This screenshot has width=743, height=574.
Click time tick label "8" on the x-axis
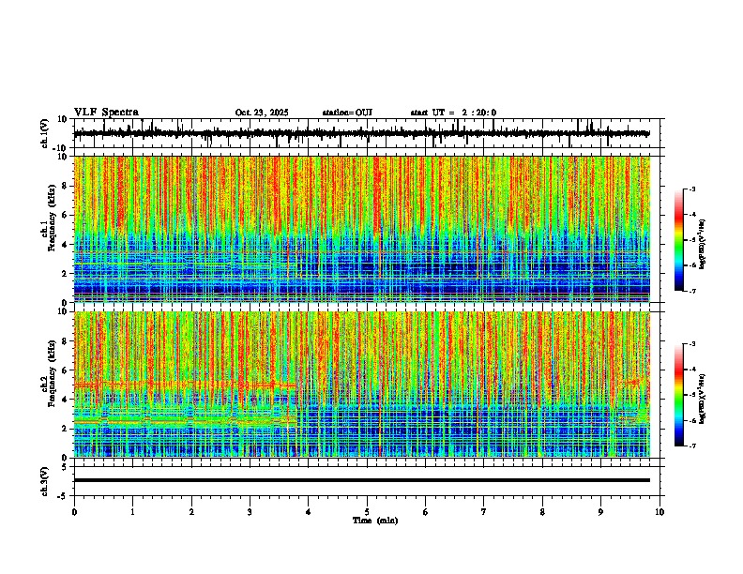(x=542, y=512)
